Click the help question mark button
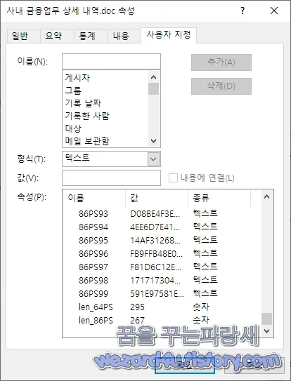The height and width of the screenshot is (381, 291). tap(242, 11)
